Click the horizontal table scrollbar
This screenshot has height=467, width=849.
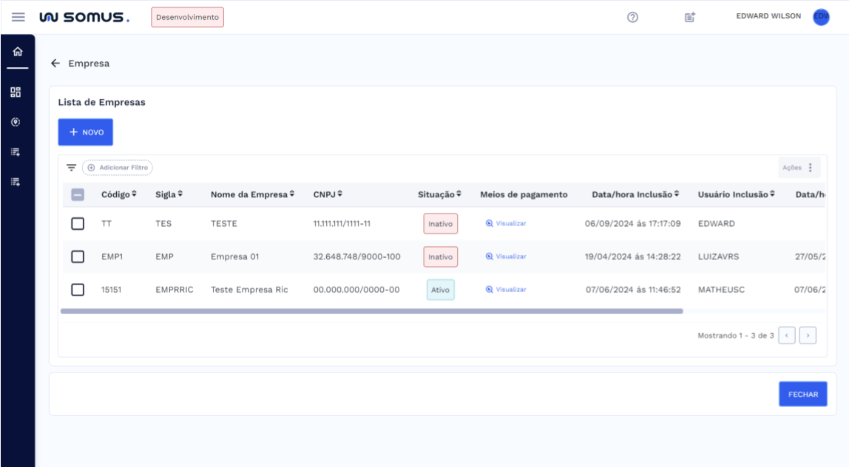pos(371,311)
